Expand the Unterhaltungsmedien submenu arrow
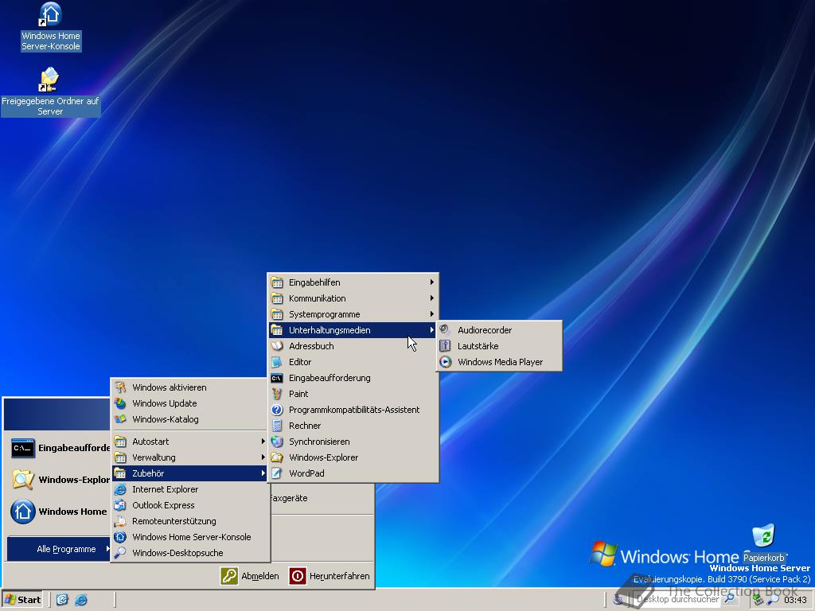Screen dimensions: 815x611 tap(431, 330)
